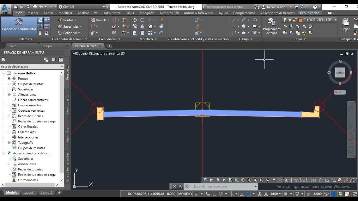Switch to the Insertar ribbon tab
358x201 pixels.
[x=33, y=13]
